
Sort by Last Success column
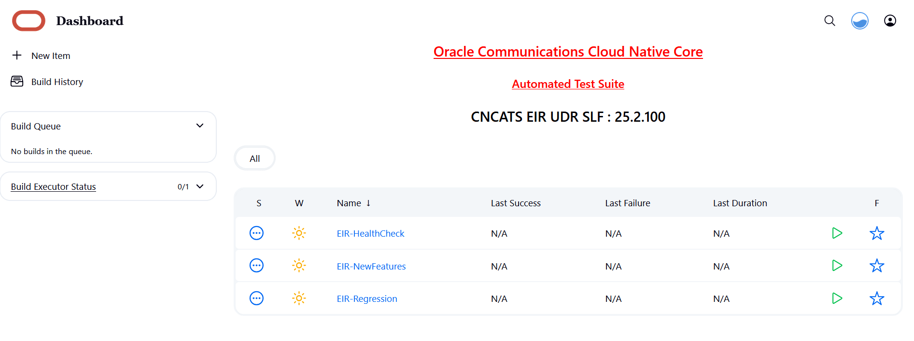point(516,203)
